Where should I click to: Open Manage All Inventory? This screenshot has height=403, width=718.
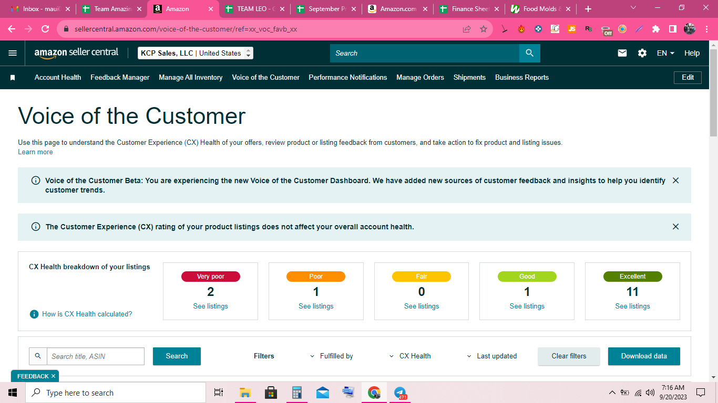point(191,78)
